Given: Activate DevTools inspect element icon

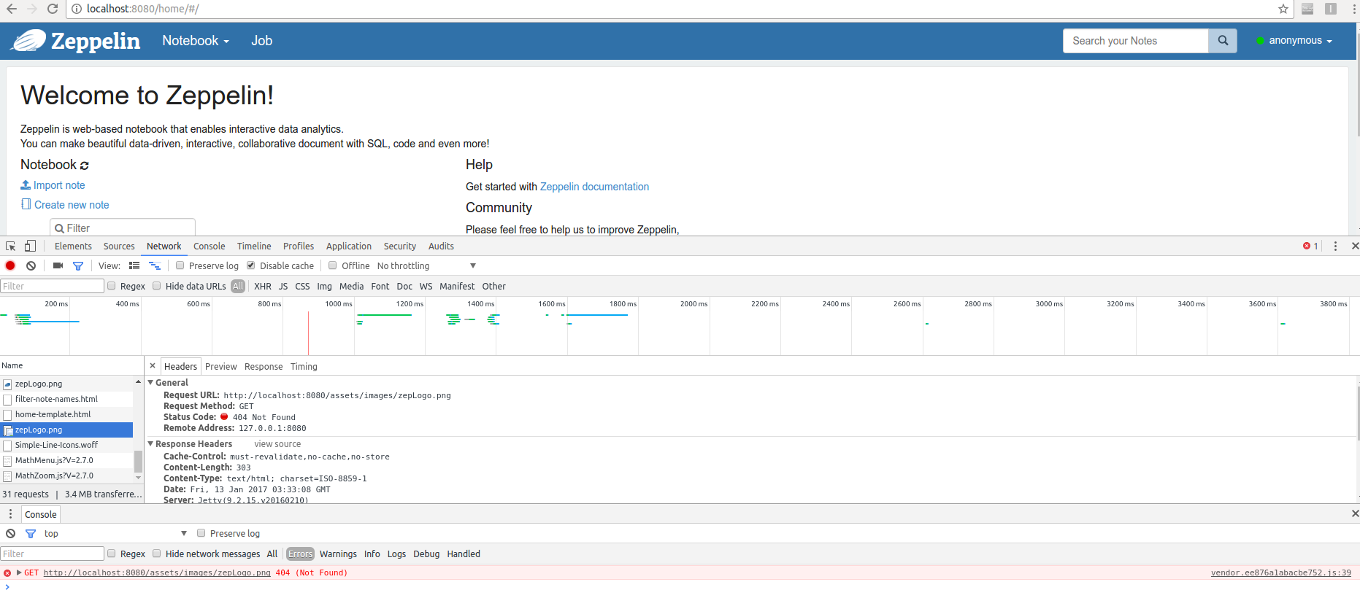Looking at the screenshot, I should click(x=11, y=247).
